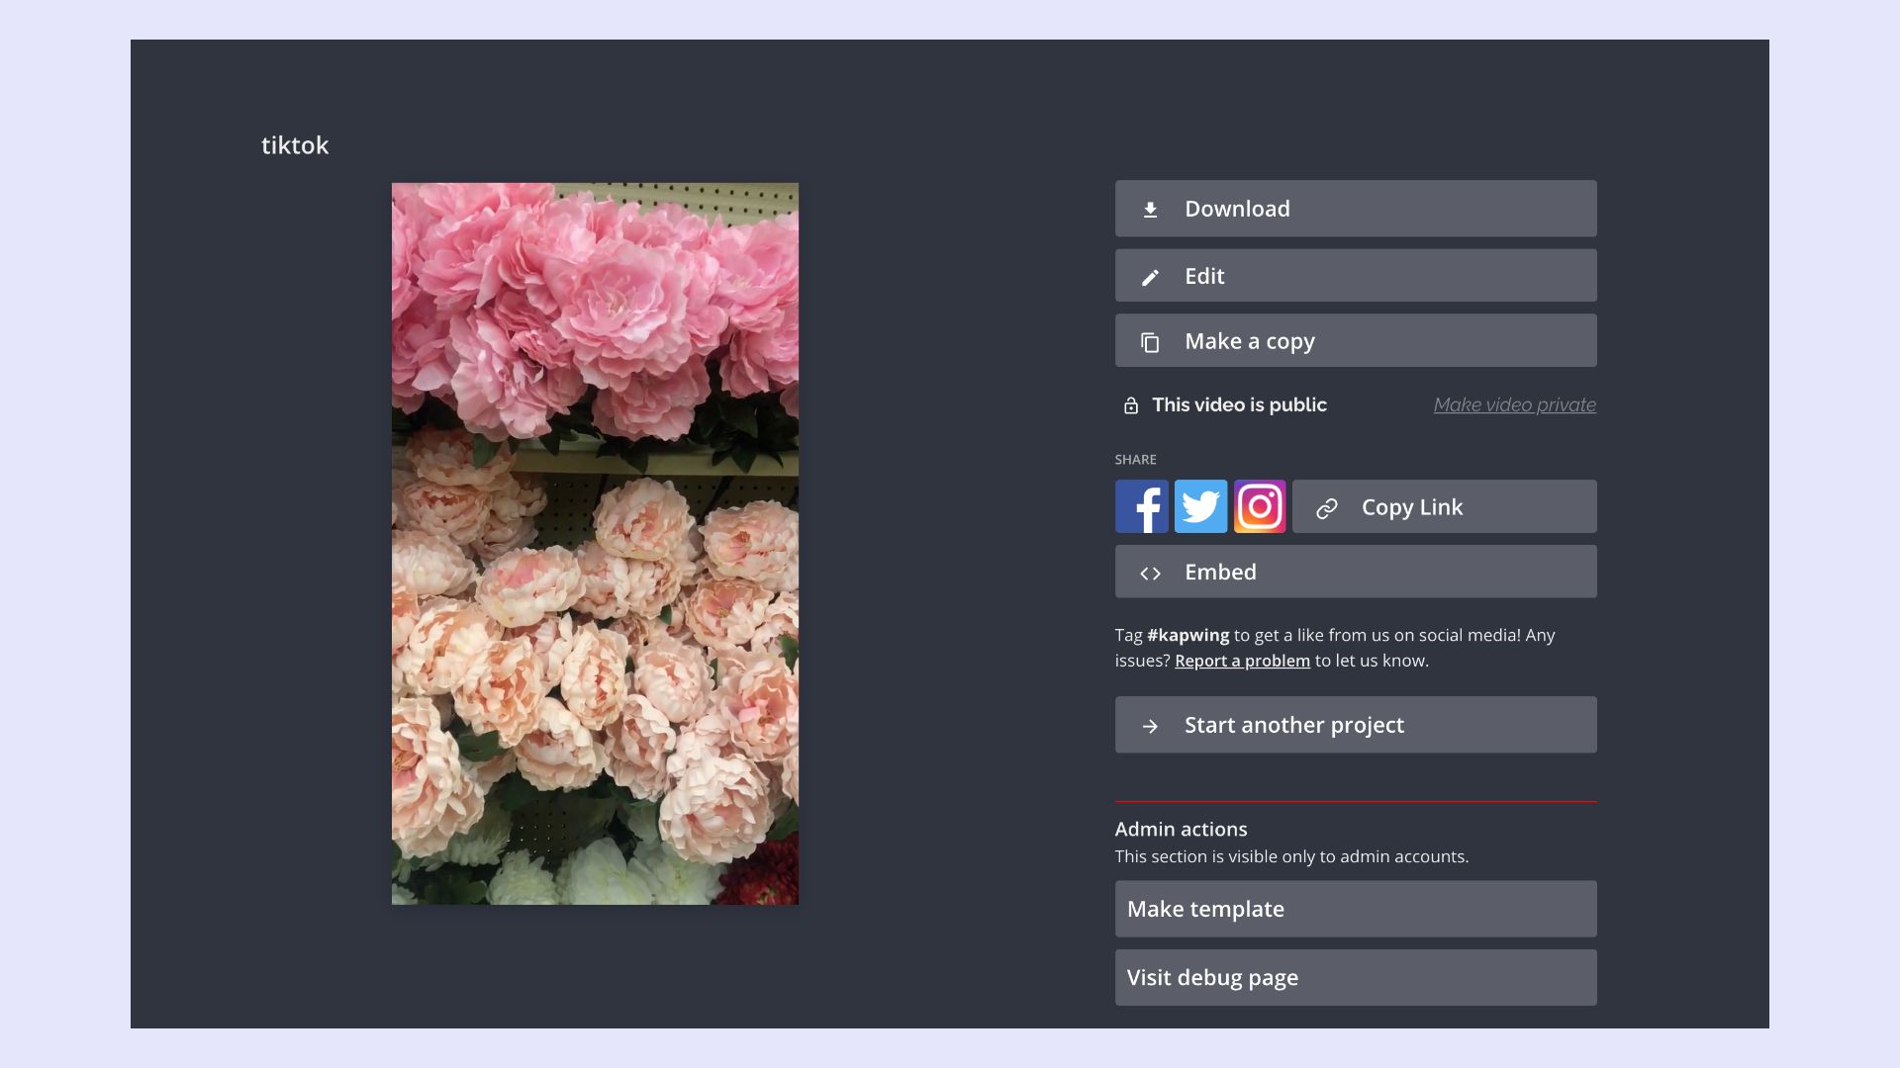Open the Report a problem link
1900x1068 pixels.
tap(1242, 661)
